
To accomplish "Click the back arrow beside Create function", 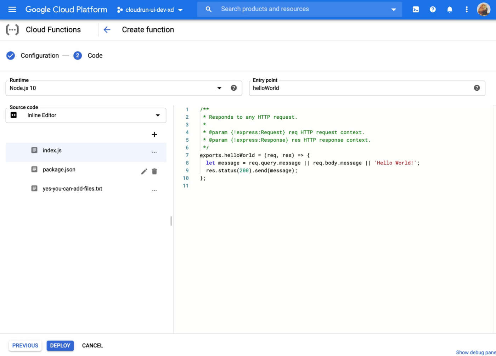I will 107,30.
